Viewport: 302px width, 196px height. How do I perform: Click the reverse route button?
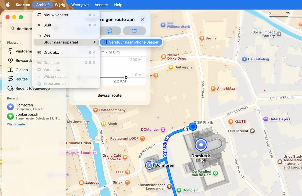tap(109, 31)
